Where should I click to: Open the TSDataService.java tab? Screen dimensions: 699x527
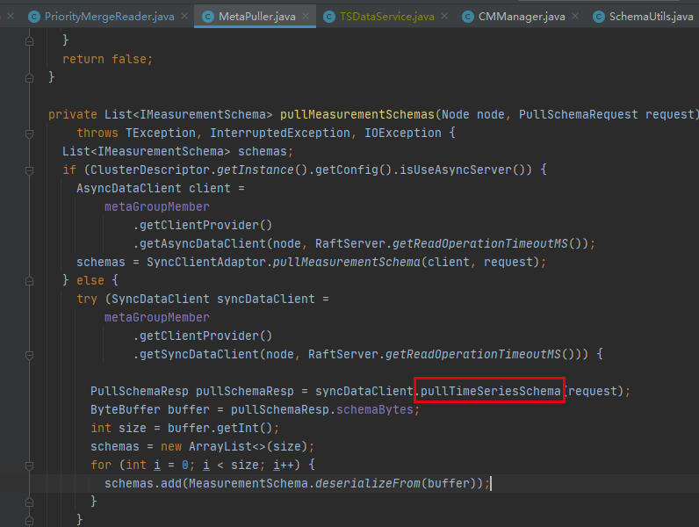pos(386,17)
